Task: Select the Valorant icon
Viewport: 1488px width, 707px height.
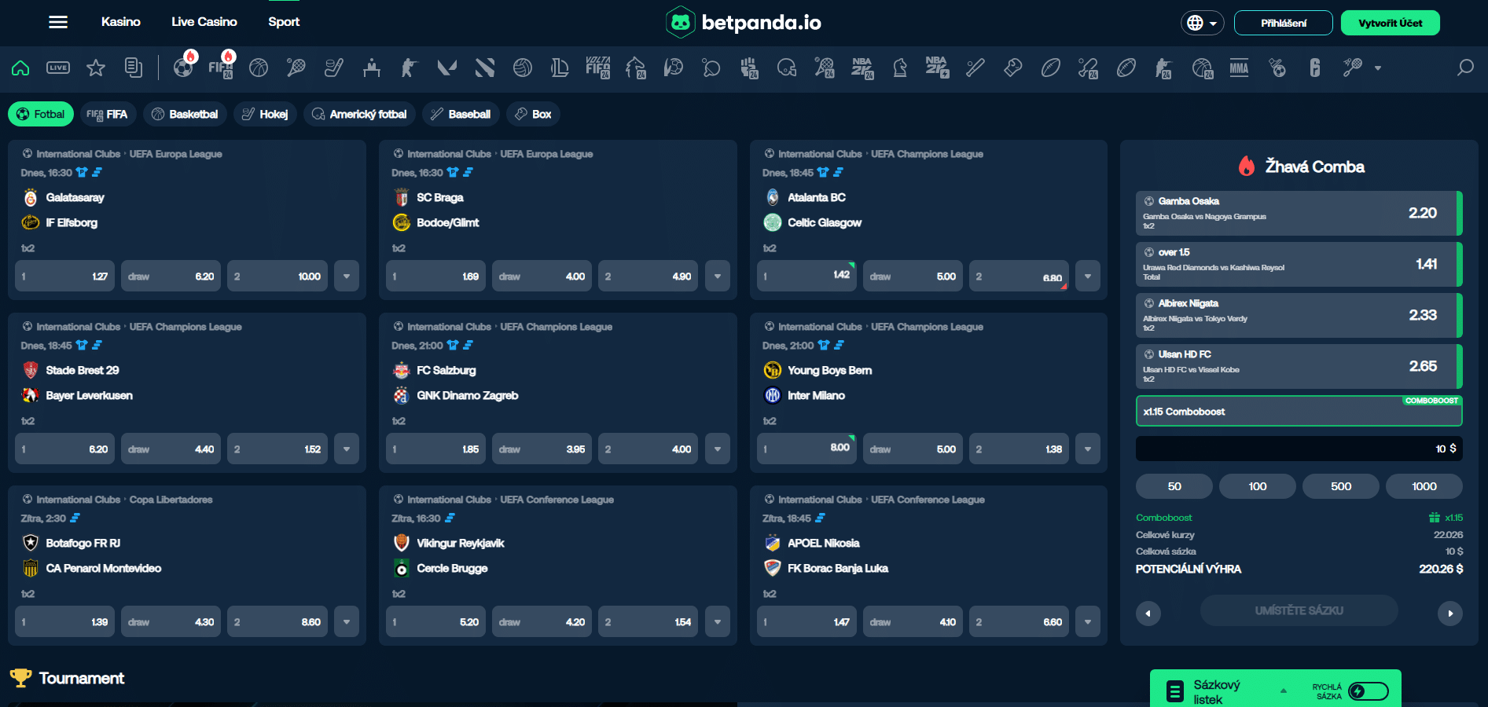Action: point(447,68)
